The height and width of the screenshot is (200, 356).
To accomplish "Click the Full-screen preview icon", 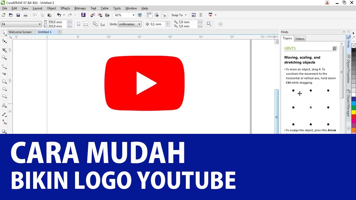I will 140,15.
